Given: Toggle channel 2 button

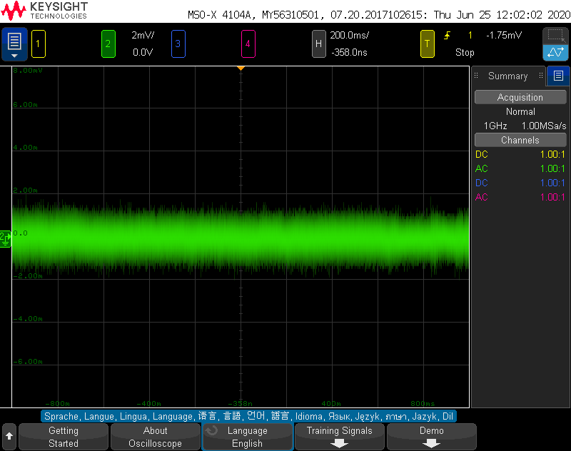Looking at the screenshot, I should click(108, 44).
